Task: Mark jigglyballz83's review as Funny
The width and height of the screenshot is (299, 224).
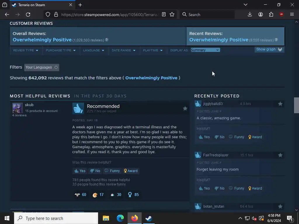Action: (237, 137)
